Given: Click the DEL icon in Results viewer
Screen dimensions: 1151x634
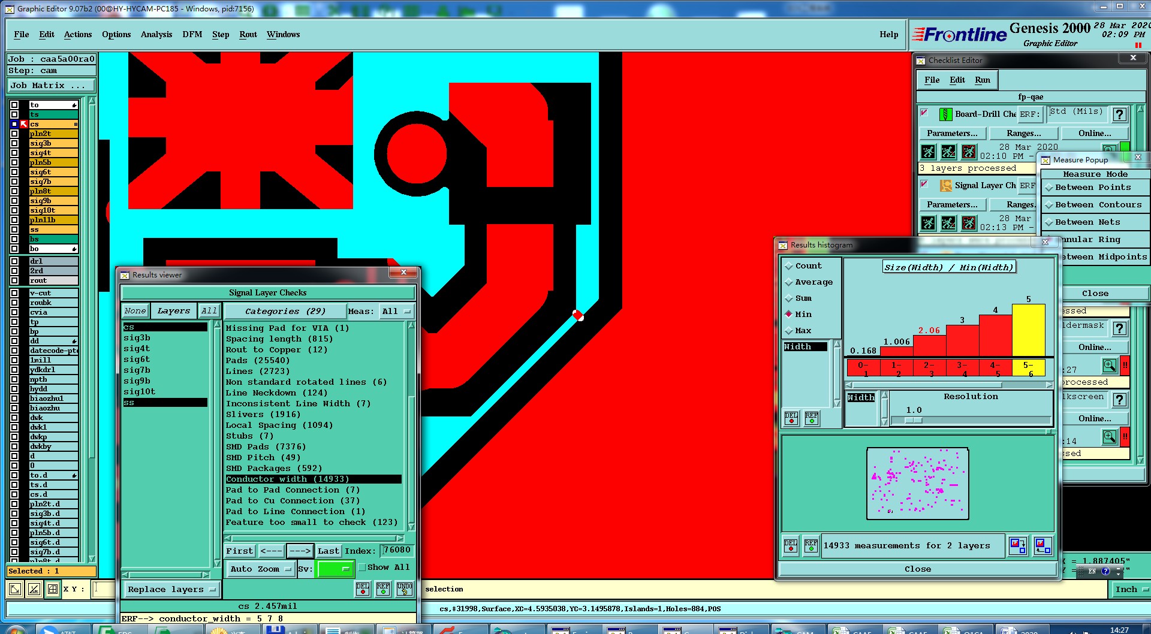Looking at the screenshot, I should pos(363,588).
